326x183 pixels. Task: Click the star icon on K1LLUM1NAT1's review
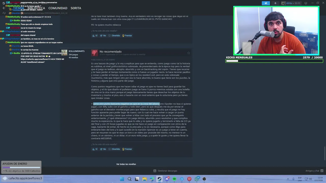coord(188,53)
